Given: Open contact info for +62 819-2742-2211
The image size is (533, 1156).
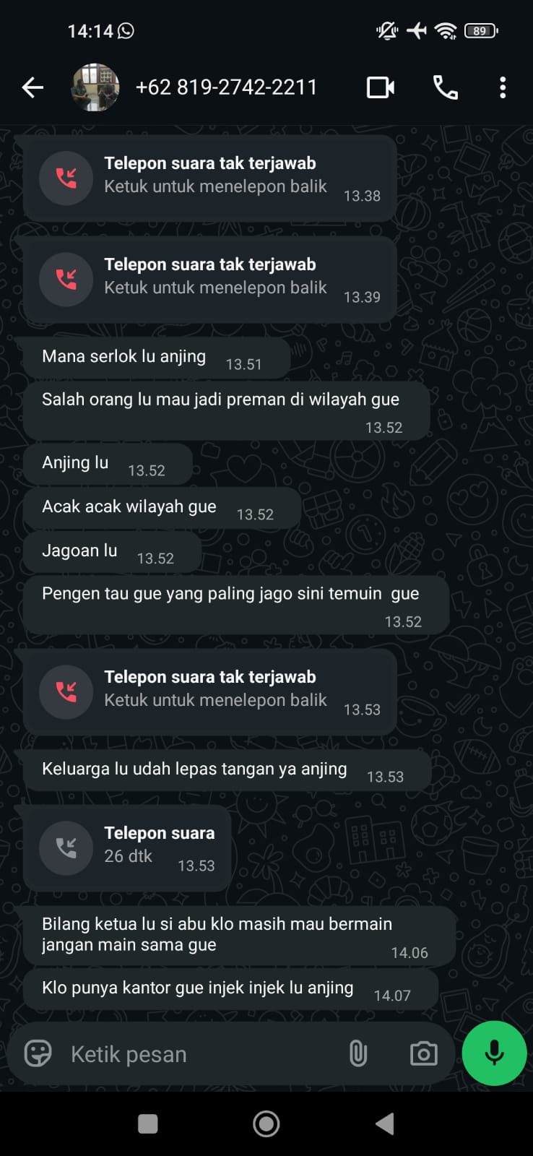Looking at the screenshot, I should click(x=226, y=87).
